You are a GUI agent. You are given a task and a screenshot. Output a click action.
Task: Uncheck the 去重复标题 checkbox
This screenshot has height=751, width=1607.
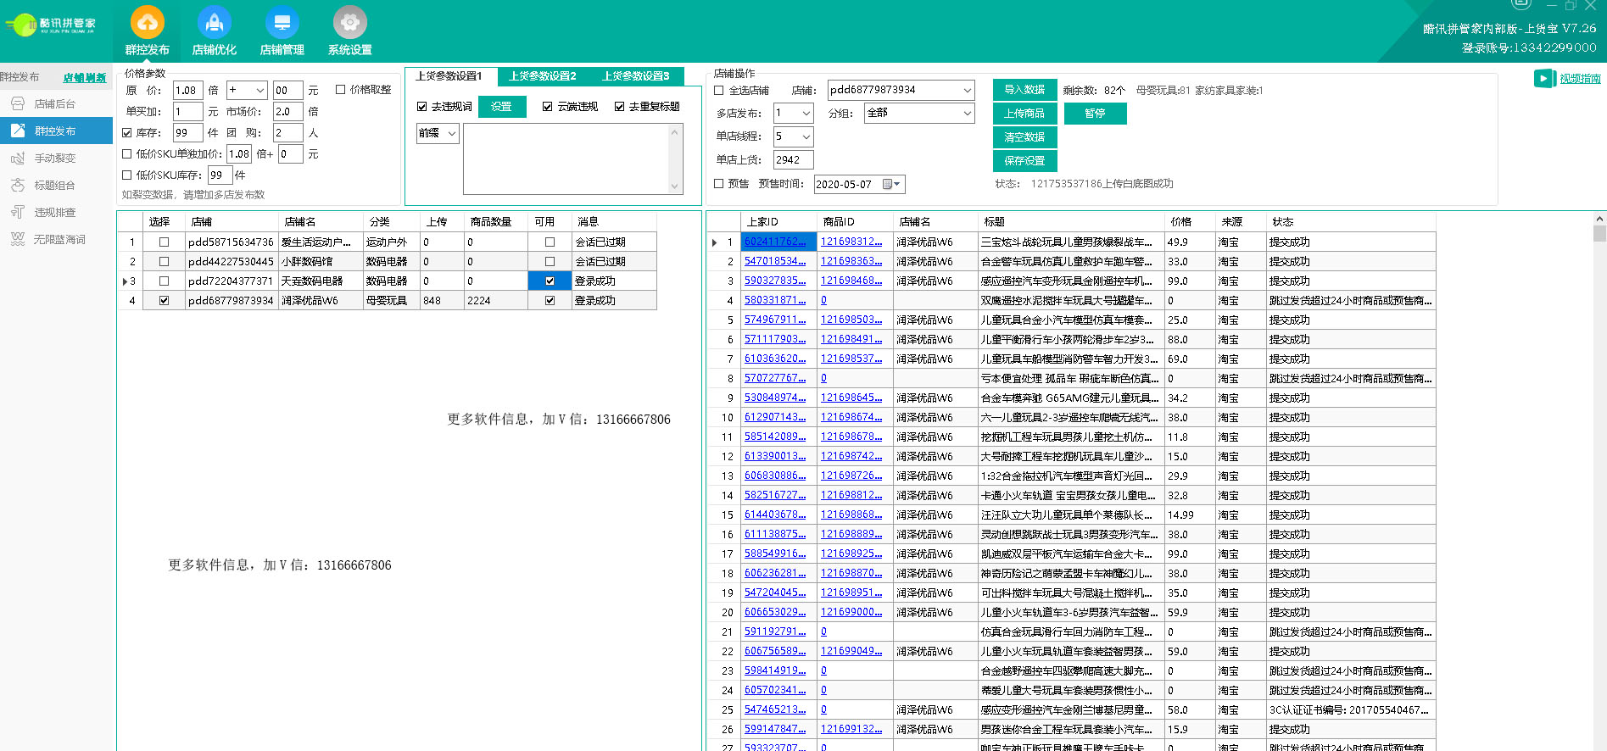[x=620, y=107]
